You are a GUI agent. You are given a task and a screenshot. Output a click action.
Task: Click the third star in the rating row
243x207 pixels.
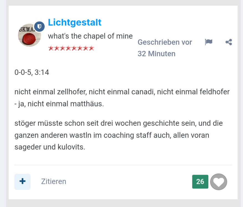(63, 48)
